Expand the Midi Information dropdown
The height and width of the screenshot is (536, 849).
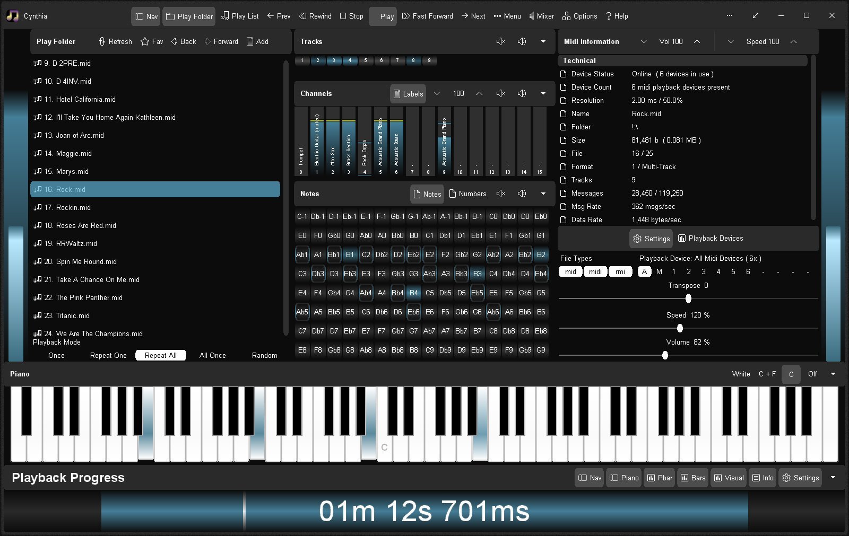pos(644,41)
